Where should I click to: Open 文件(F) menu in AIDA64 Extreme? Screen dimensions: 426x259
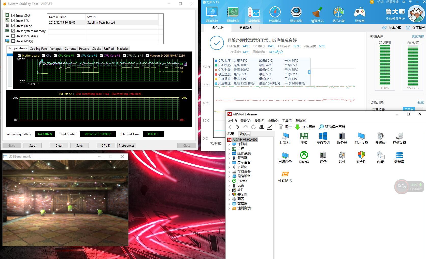232,120
